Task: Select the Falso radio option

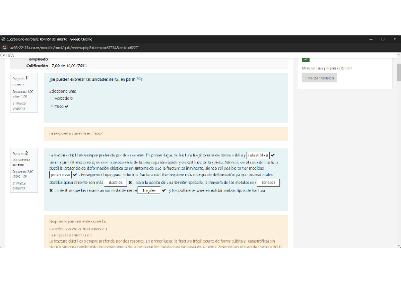Action: click(x=52, y=107)
